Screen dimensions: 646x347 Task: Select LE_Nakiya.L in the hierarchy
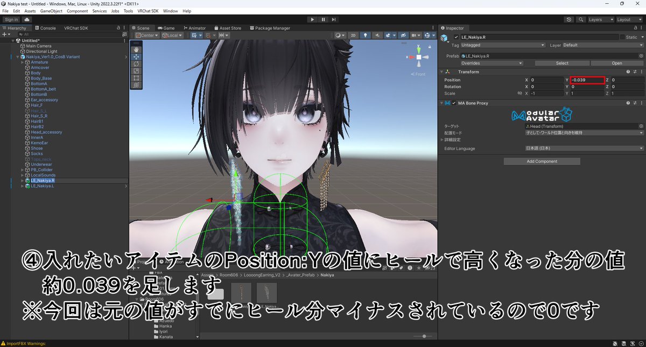(x=43, y=186)
